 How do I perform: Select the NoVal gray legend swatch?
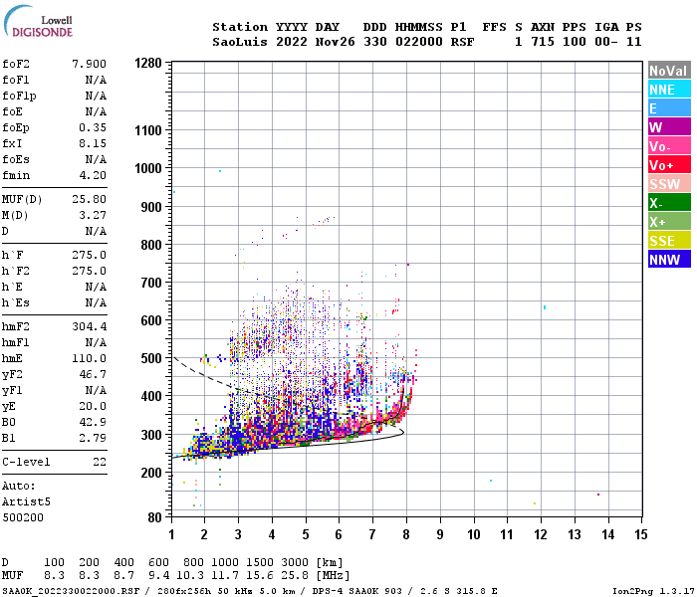pyautogui.click(x=669, y=71)
